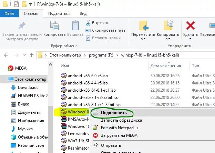Click the red MEGA upload icon in context menu
This screenshot has width=215, height=153.
click(95, 135)
